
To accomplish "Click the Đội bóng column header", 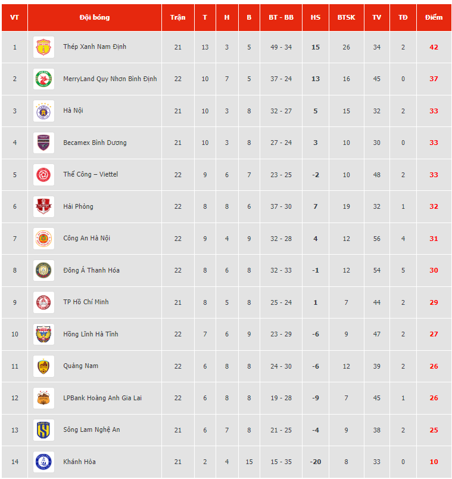I will 95,17.
